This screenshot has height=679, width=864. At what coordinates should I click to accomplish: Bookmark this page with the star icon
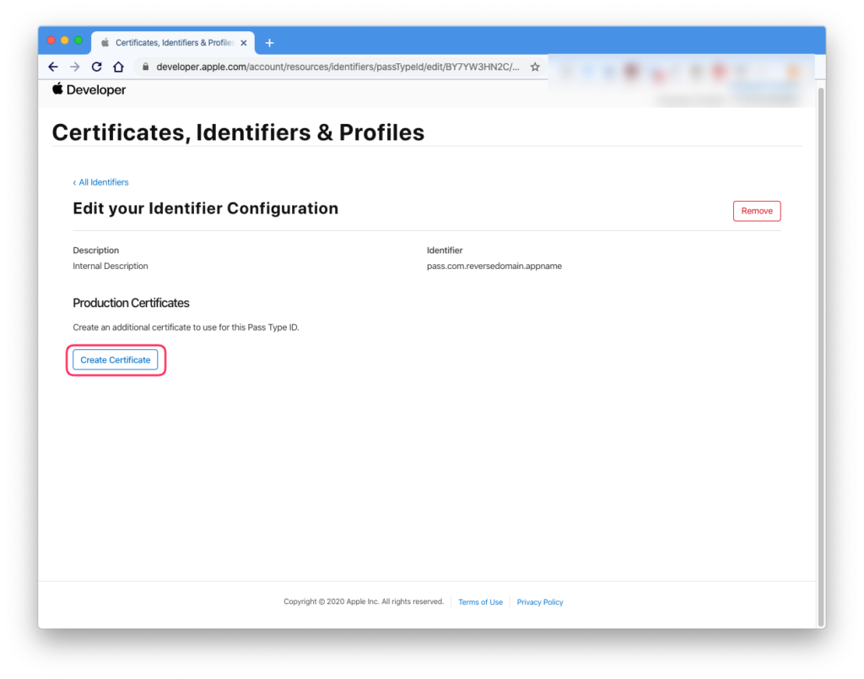pos(535,67)
